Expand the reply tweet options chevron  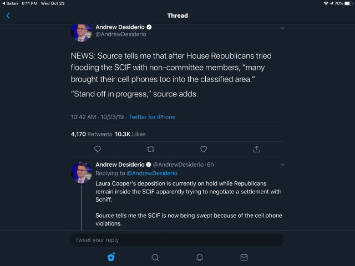point(282,165)
